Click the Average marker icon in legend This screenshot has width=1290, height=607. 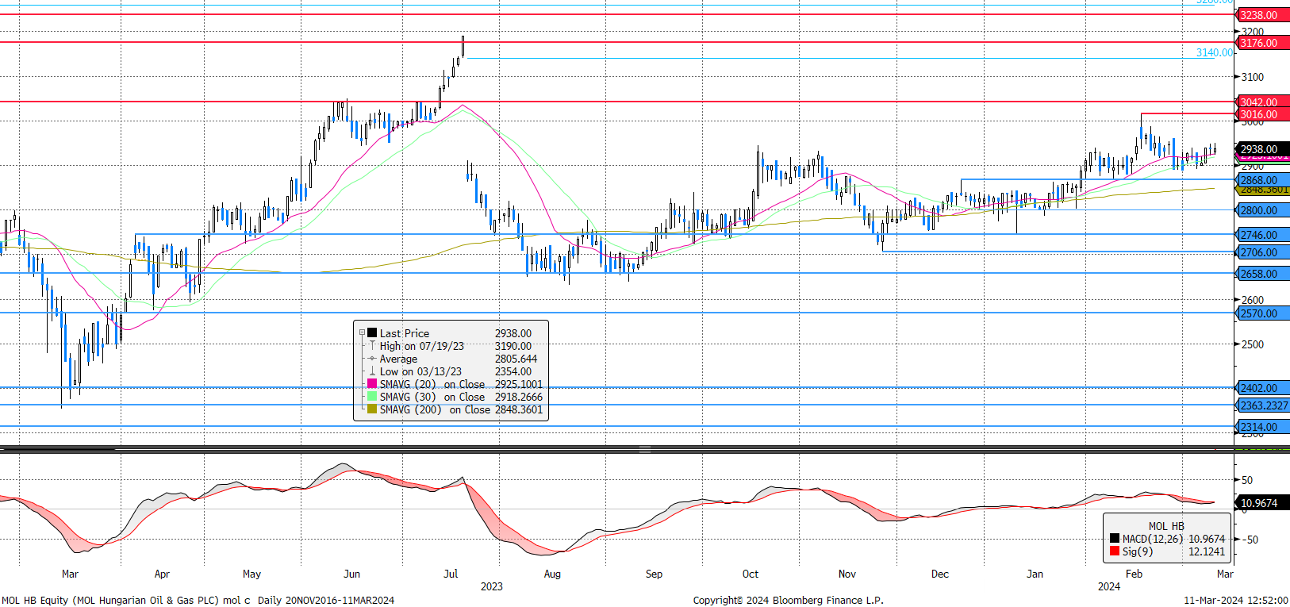372,359
